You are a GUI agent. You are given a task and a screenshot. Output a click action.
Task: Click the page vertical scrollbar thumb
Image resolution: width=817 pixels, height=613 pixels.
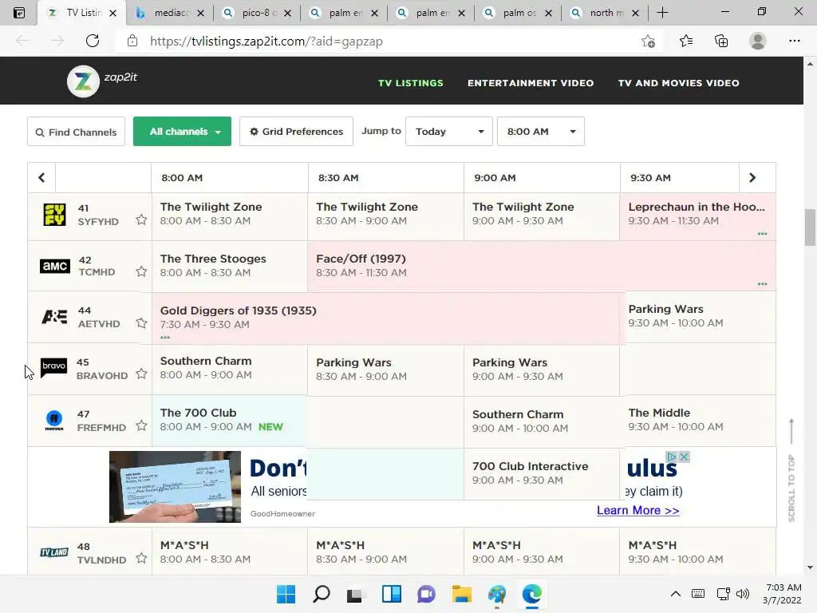click(x=810, y=227)
